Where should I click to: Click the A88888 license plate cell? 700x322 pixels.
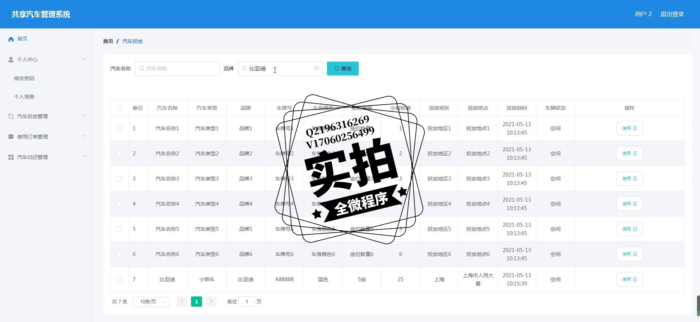[x=284, y=279]
